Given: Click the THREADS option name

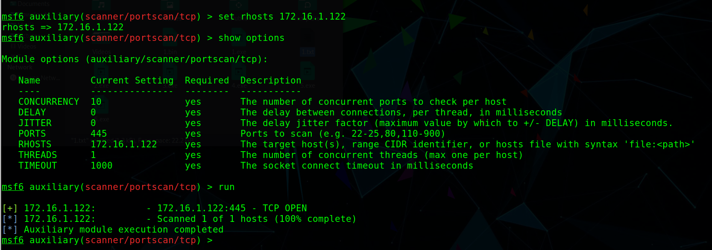Looking at the screenshot, I should coord(38,155).
